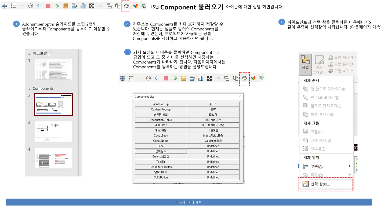Click the green sigma table icon above the Component_List dialog

coord(262,78)
